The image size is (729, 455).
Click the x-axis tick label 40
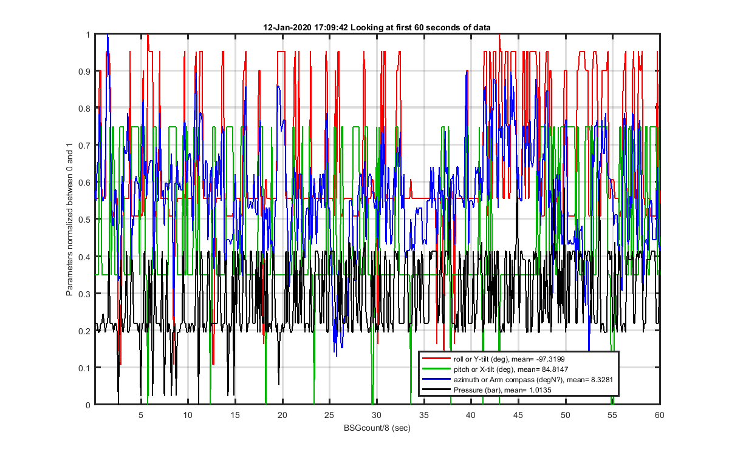(471, 415)
